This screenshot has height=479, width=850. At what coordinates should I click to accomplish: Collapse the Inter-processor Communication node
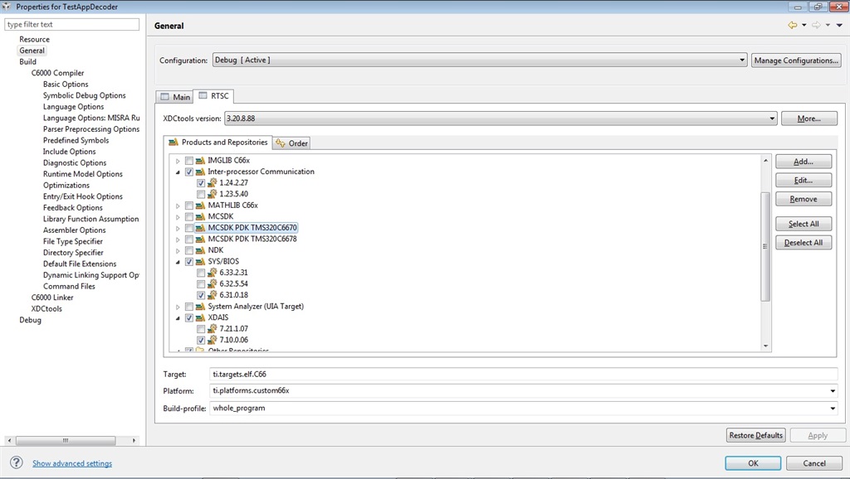pos(178,172)
